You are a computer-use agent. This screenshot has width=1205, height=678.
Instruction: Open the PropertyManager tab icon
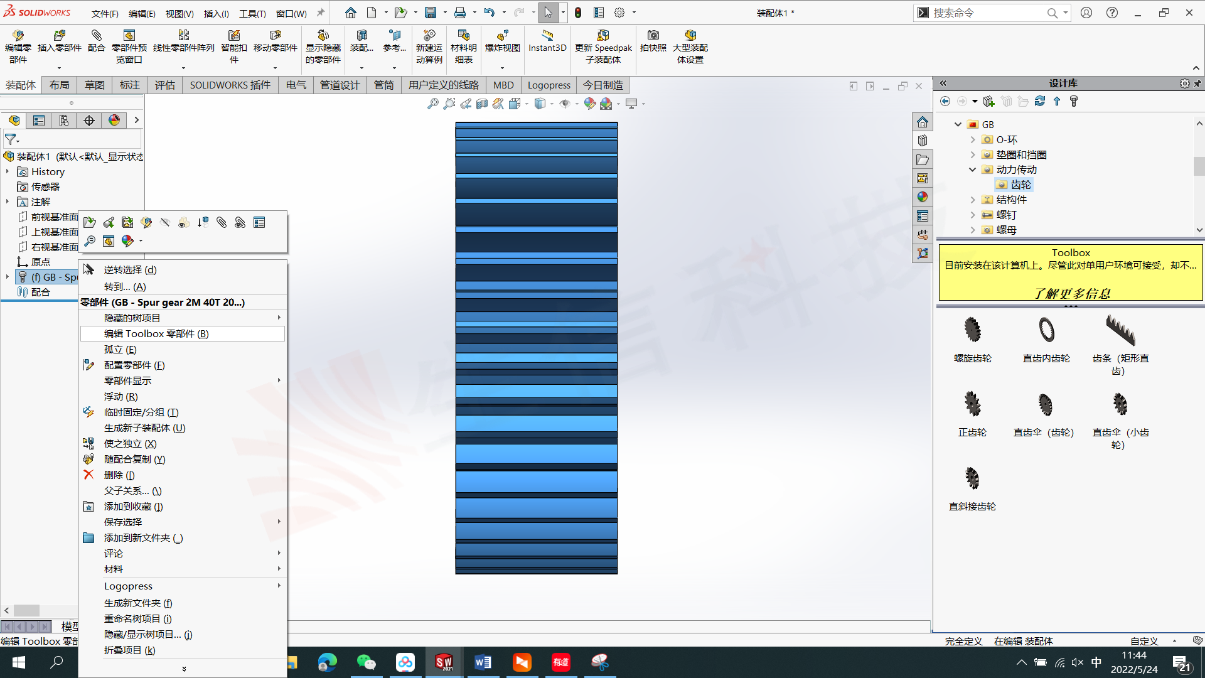click(39, 121)
